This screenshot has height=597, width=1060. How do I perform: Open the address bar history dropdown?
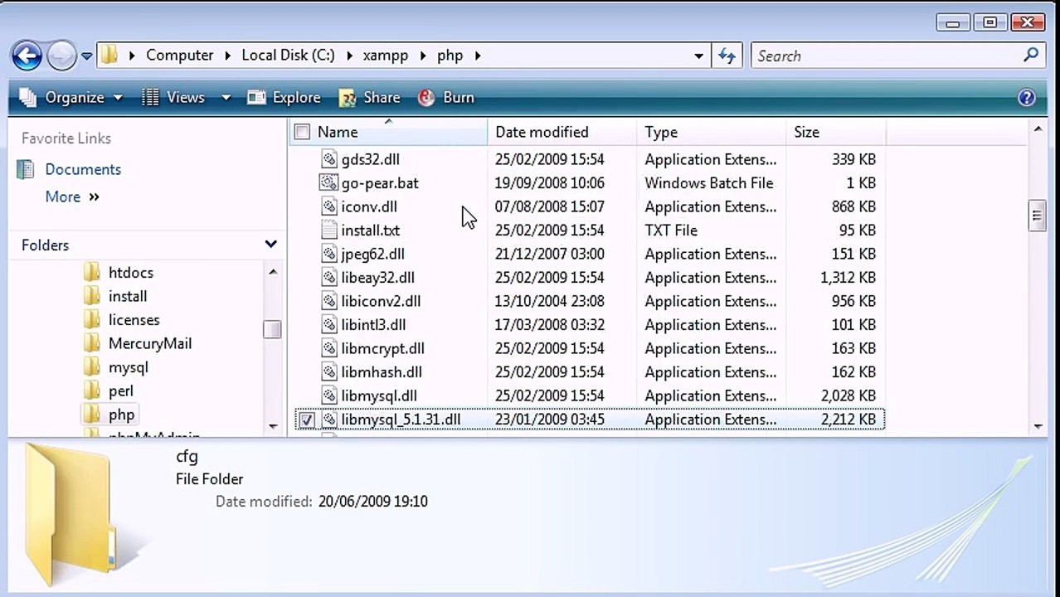coord(699,56)
